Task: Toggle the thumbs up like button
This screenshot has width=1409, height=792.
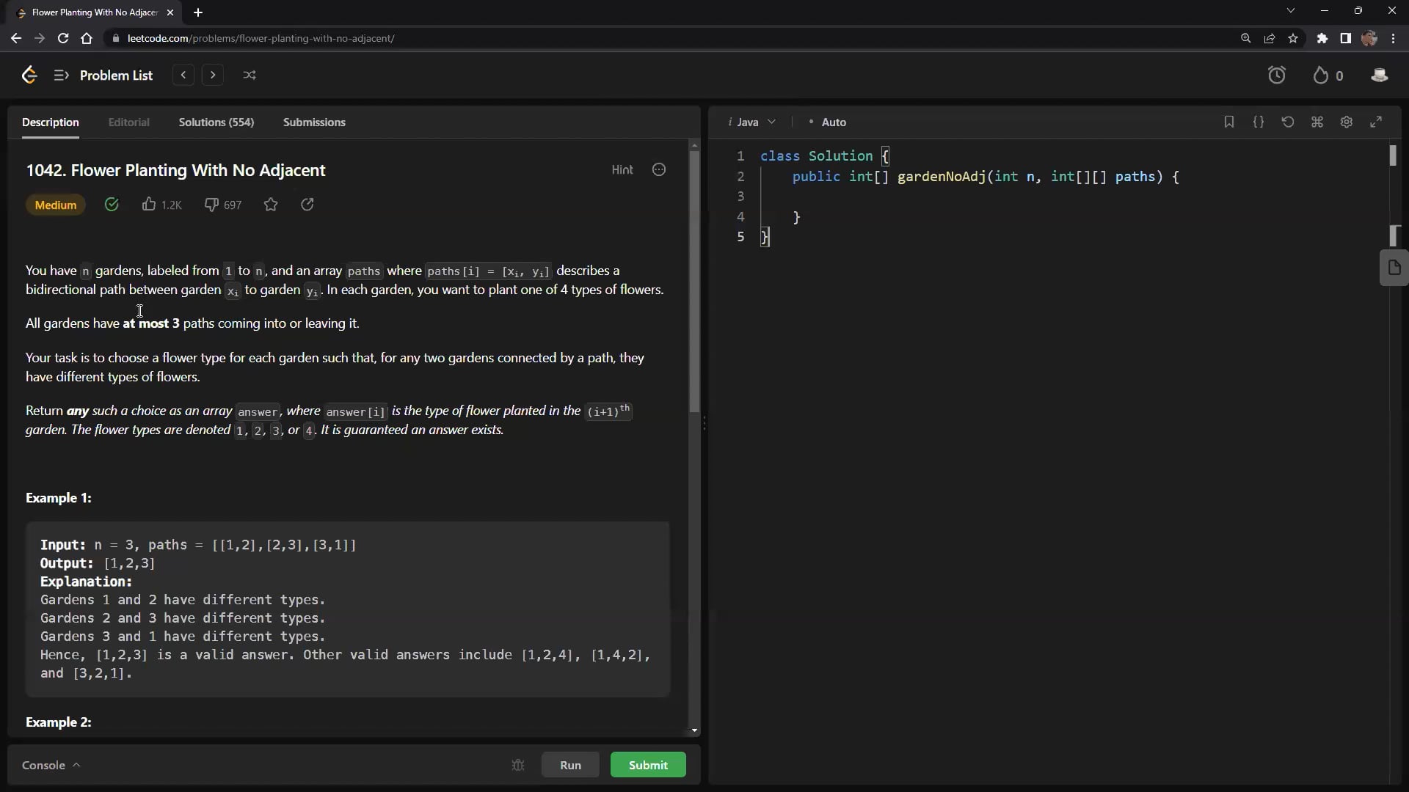Action: coord(149,205)
